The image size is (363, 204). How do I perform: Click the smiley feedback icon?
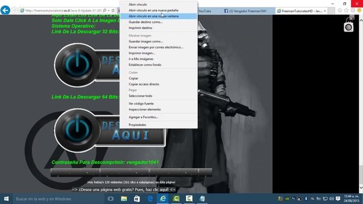click(x=359, y=10)
